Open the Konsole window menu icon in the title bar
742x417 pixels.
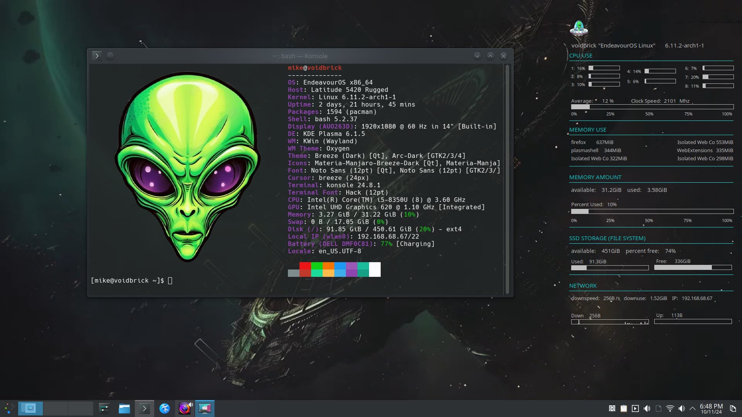coord(97,56)
